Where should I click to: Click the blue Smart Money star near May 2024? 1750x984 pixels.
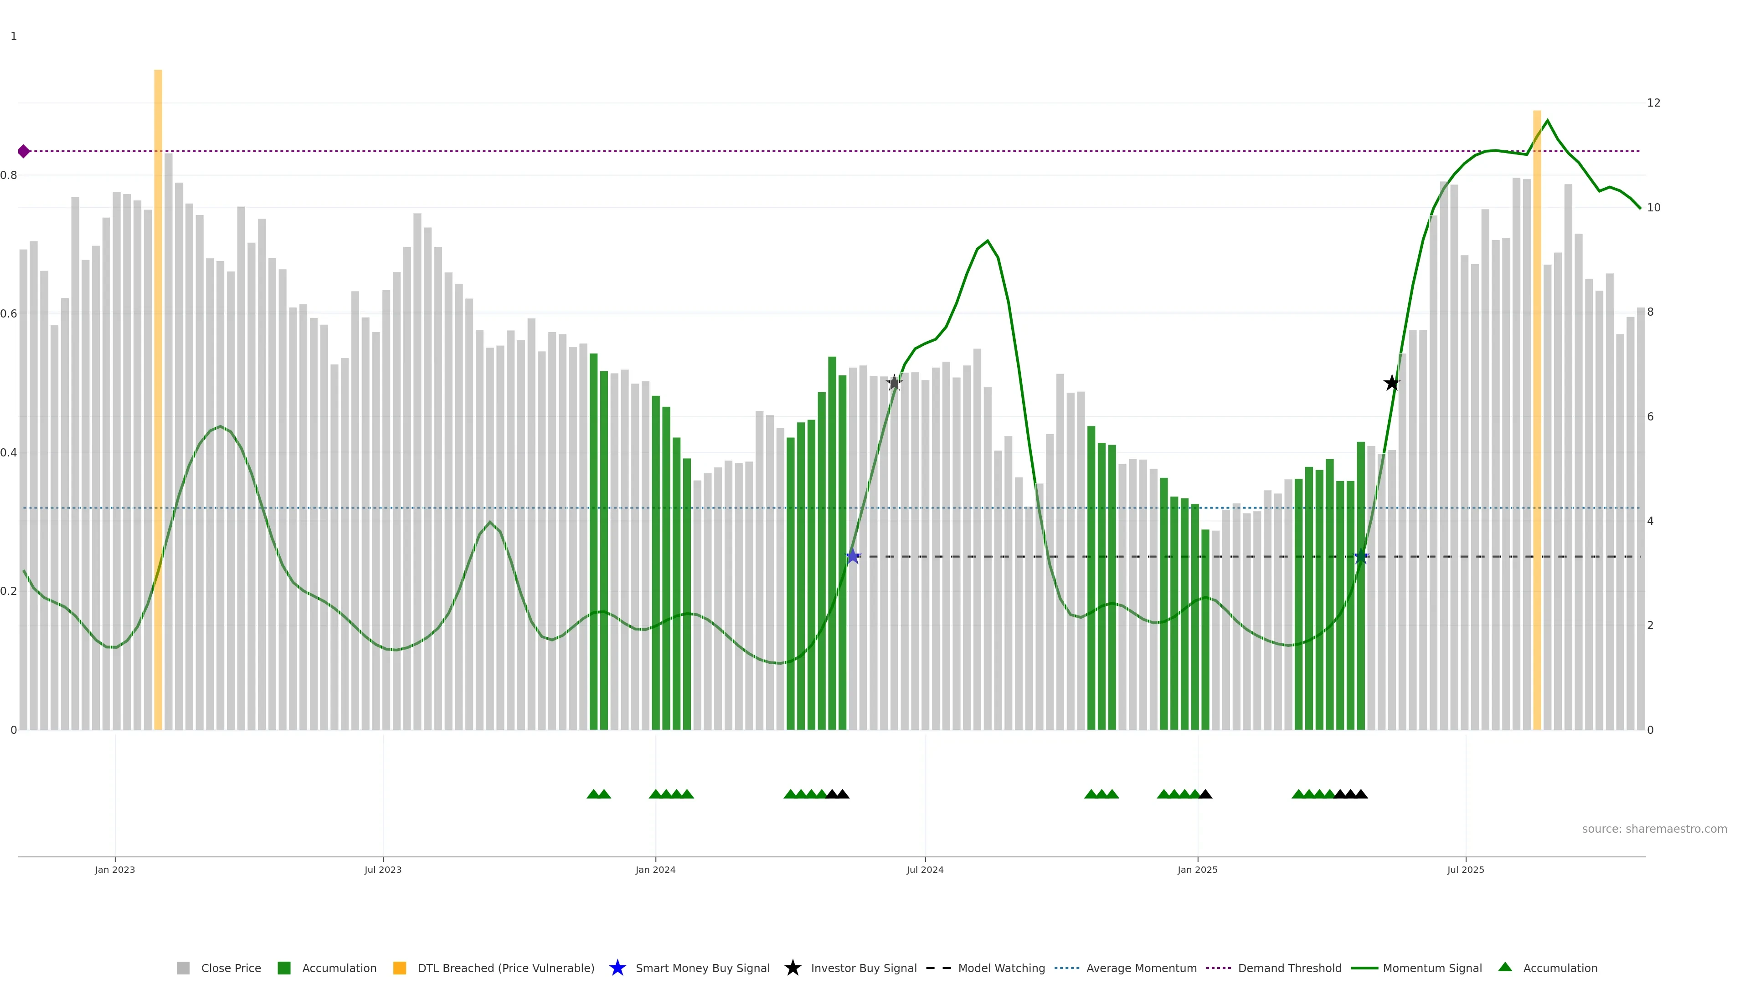(x=853, y=556)
